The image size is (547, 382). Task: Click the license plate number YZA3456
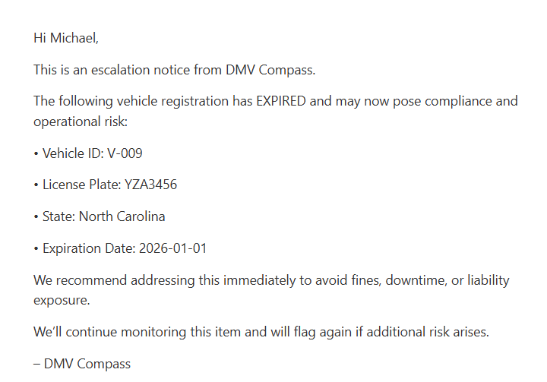[150, 185]
